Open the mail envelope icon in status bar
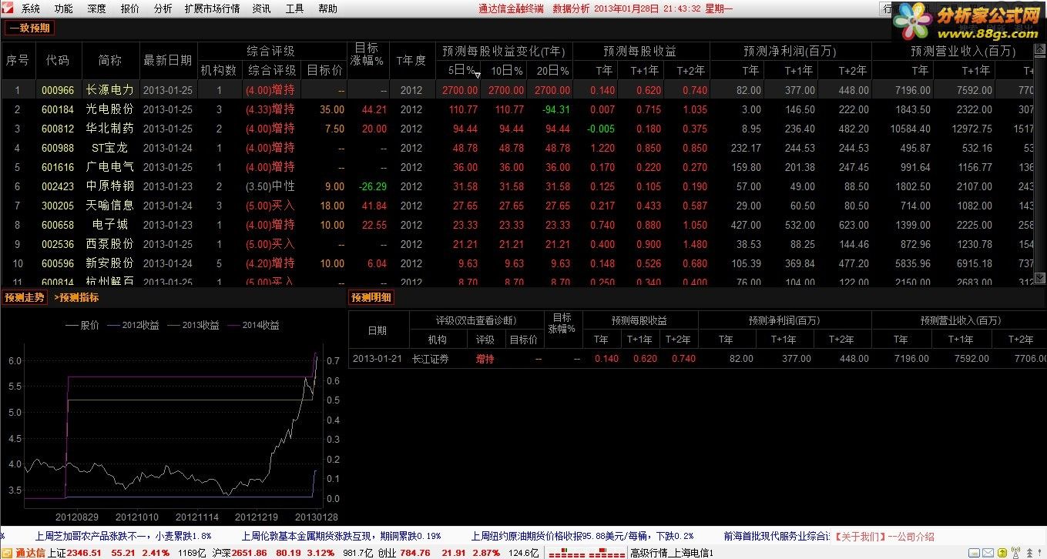 tap(988, 553)
